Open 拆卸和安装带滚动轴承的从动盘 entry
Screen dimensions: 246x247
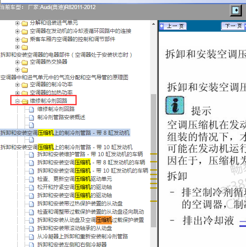click(x=75, y=228)
